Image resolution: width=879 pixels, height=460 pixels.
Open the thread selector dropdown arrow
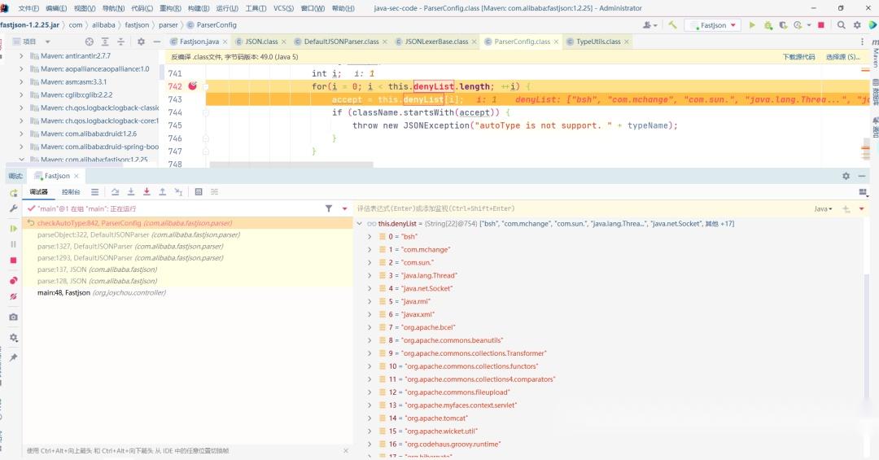(x=345, y=208)
